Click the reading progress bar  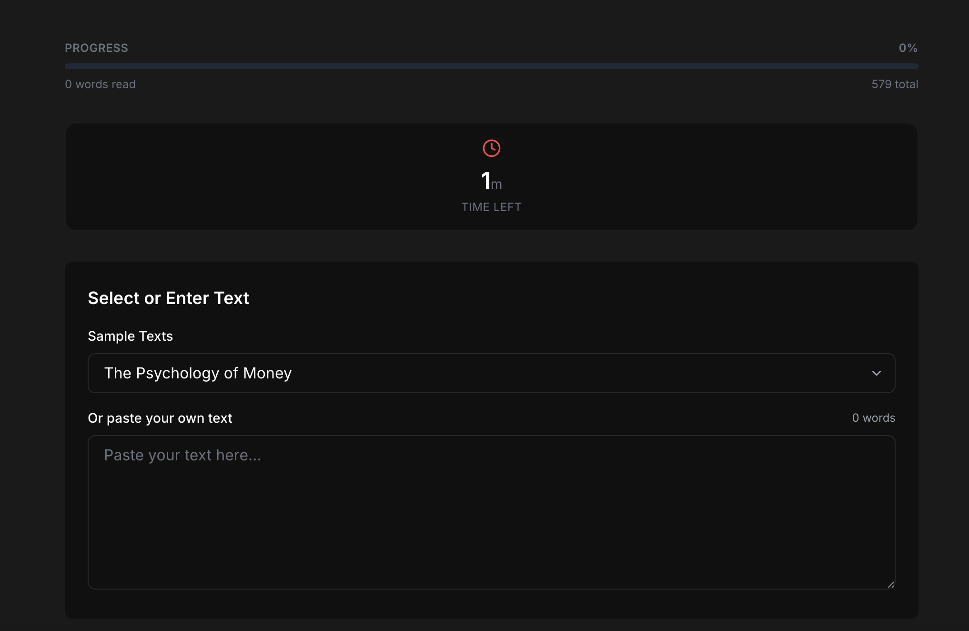[x=491, y=66]
